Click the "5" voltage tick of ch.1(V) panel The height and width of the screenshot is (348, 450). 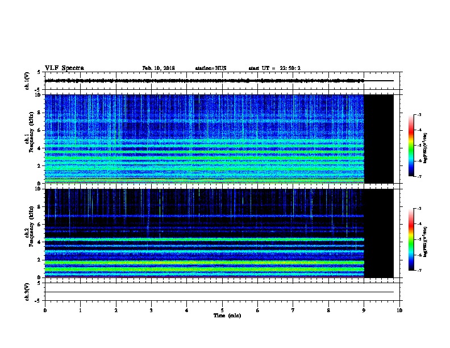click(40, 72)
